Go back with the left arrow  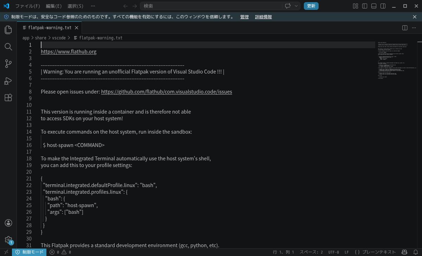[126, 6]
